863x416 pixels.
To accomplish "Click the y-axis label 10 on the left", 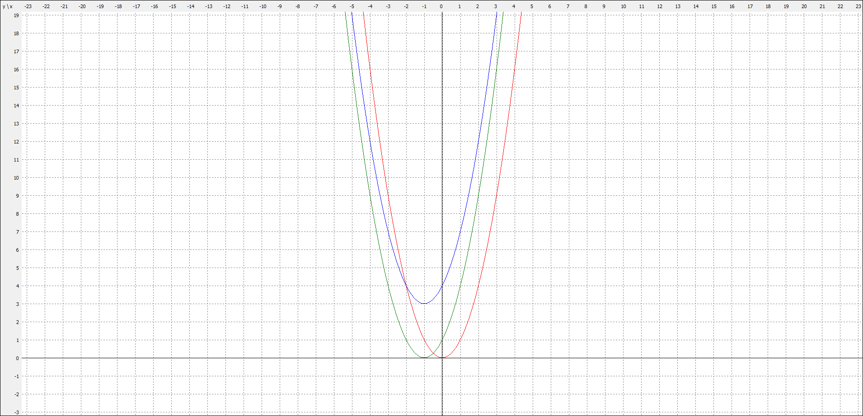I will tap(16, 178).
